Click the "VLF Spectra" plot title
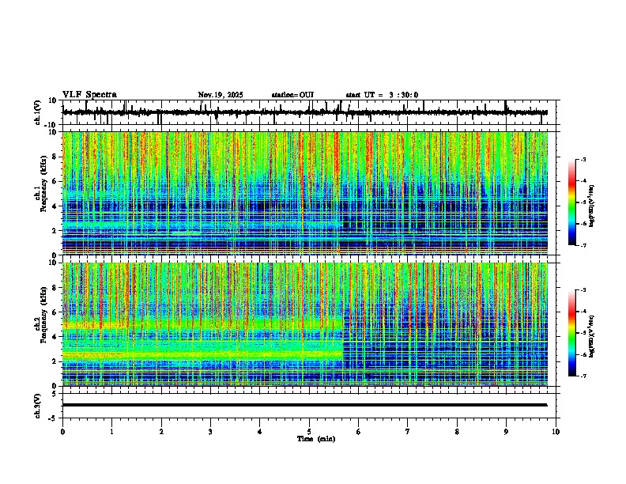626x484 pixels. pos(89,95)
